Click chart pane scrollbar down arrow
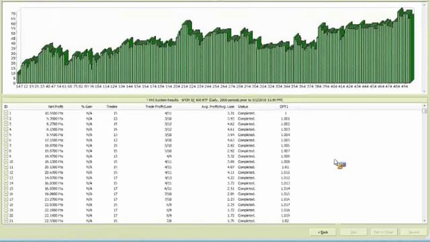The width and height of the screenshot is (430, 242). pos(425,91)
